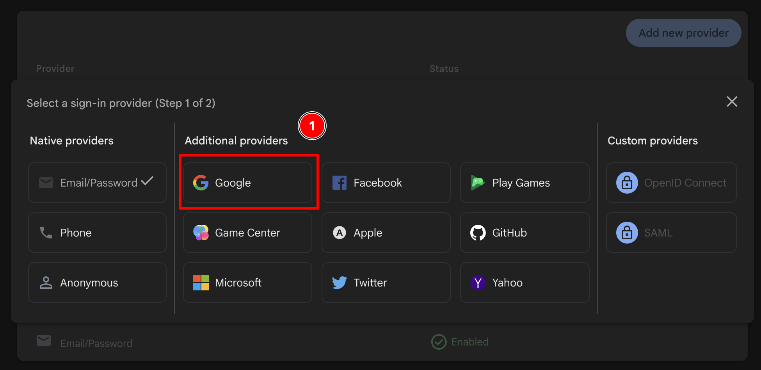Select the SAML custom provider
Screen dimensions: 761x370
[670, 233]
